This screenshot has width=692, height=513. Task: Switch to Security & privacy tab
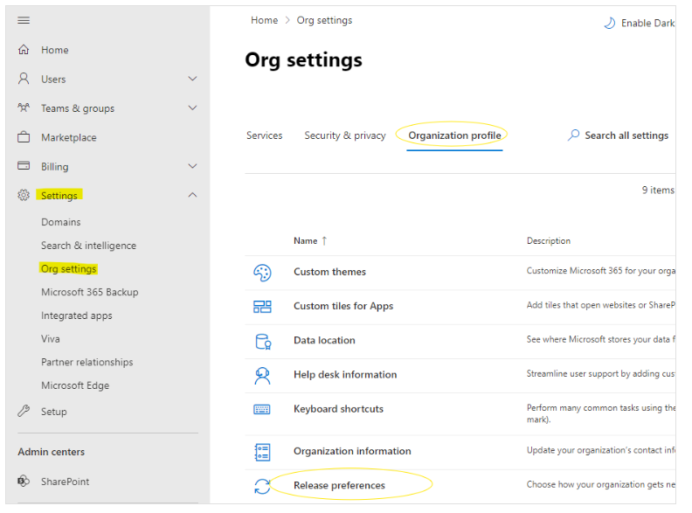tap(344, 135)
